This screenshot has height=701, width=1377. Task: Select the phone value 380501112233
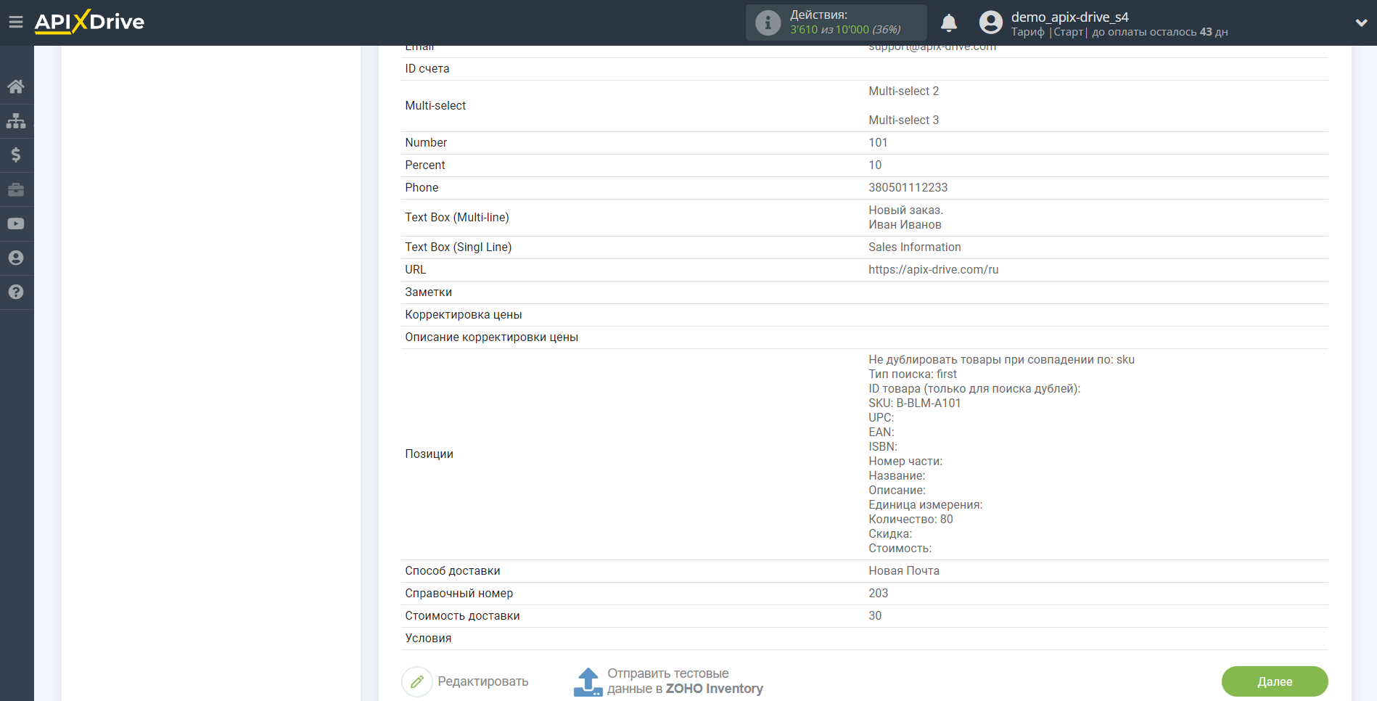(908, 187)
